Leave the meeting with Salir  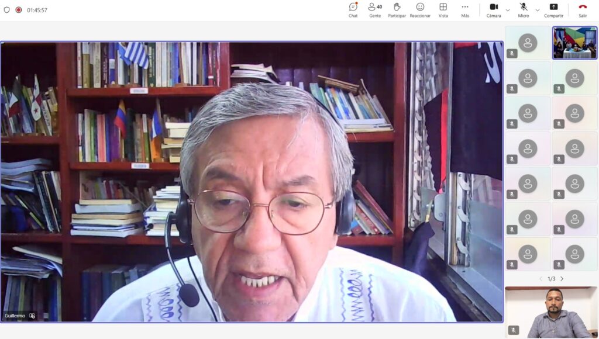click(583, 10)
